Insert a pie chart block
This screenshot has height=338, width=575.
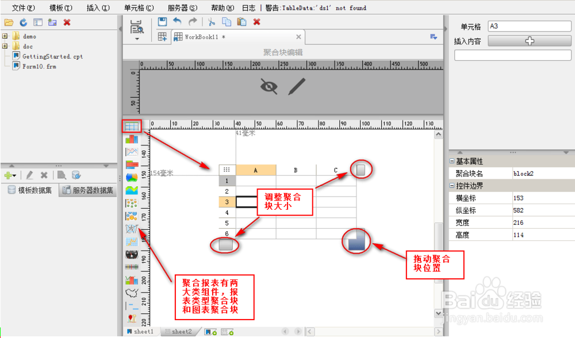pos(131,178)
